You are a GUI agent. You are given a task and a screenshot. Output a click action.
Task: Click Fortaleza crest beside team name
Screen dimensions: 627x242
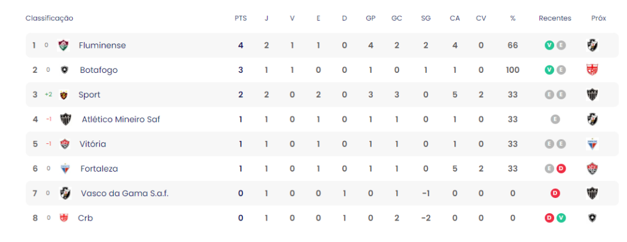coord(65,168)
